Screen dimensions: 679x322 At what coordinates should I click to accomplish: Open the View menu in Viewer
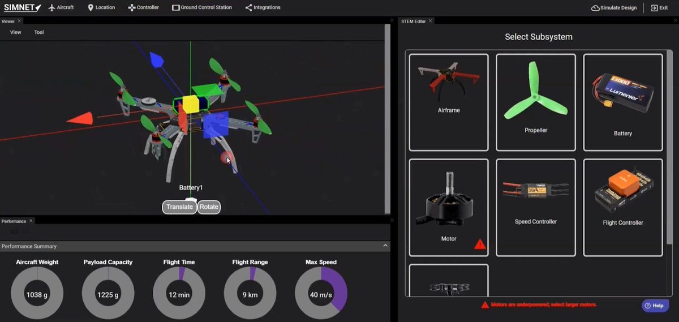click(x=15, y=32)
